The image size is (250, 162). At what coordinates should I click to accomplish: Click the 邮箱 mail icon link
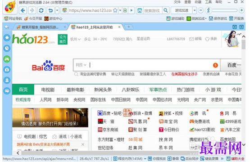pos(195,39)
